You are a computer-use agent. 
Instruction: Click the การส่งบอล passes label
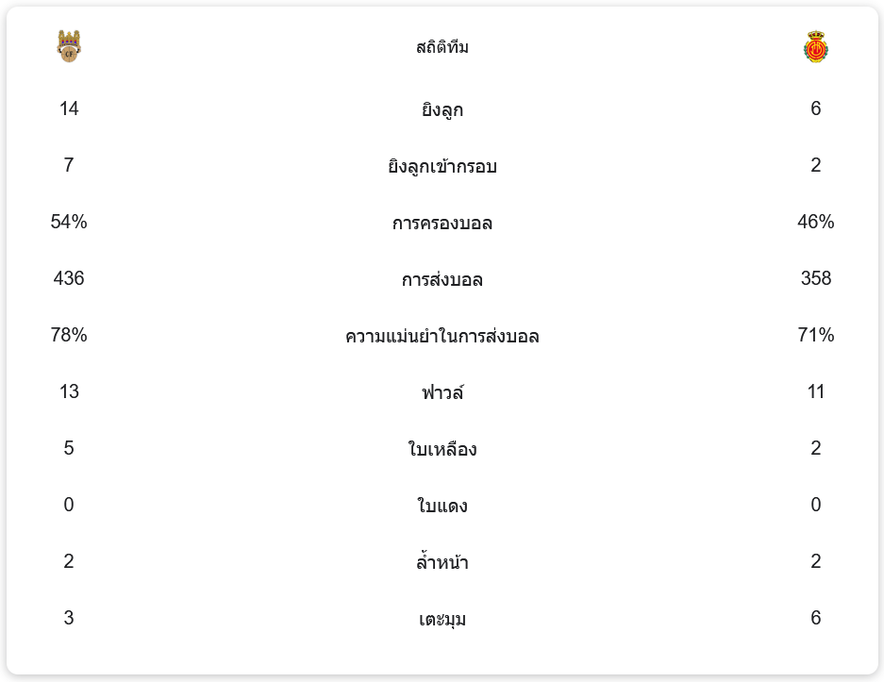pos(442,279)
